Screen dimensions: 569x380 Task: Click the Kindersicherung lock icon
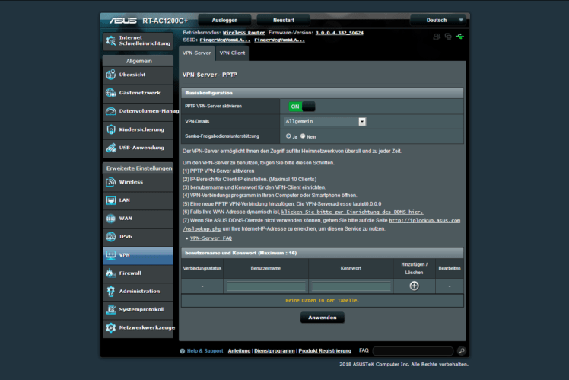coord(110,129)
